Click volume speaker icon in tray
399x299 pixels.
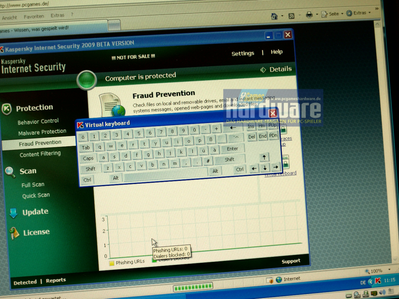[x=382, y=292]
